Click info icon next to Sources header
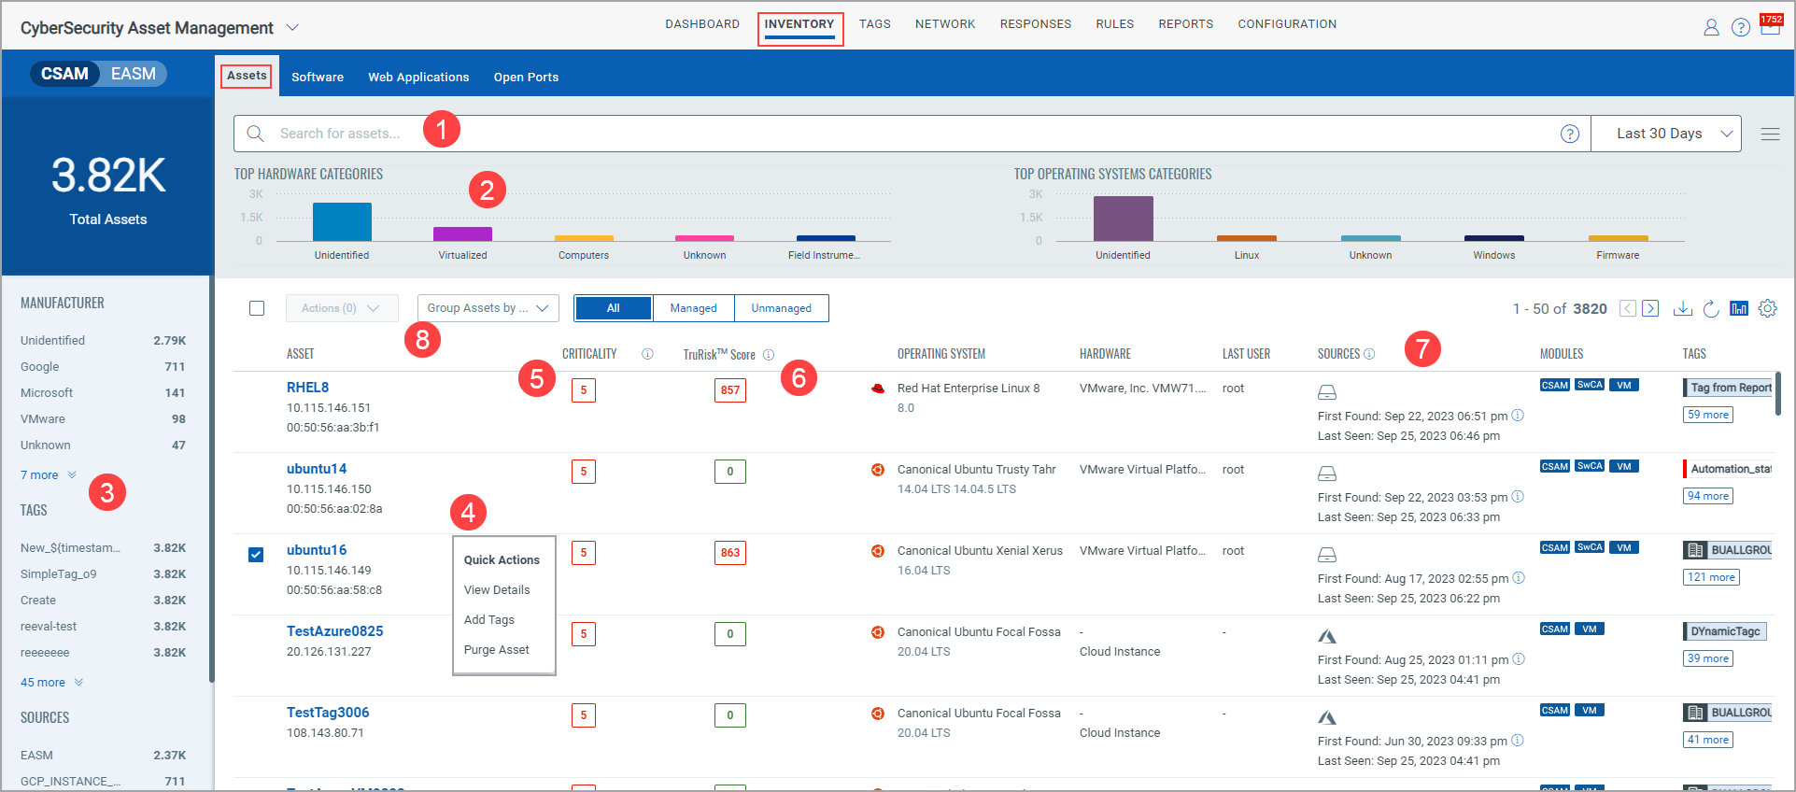 click(1369, 354)
